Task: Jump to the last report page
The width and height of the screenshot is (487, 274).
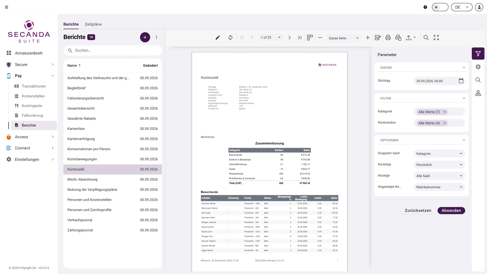Action: point(300,38)
